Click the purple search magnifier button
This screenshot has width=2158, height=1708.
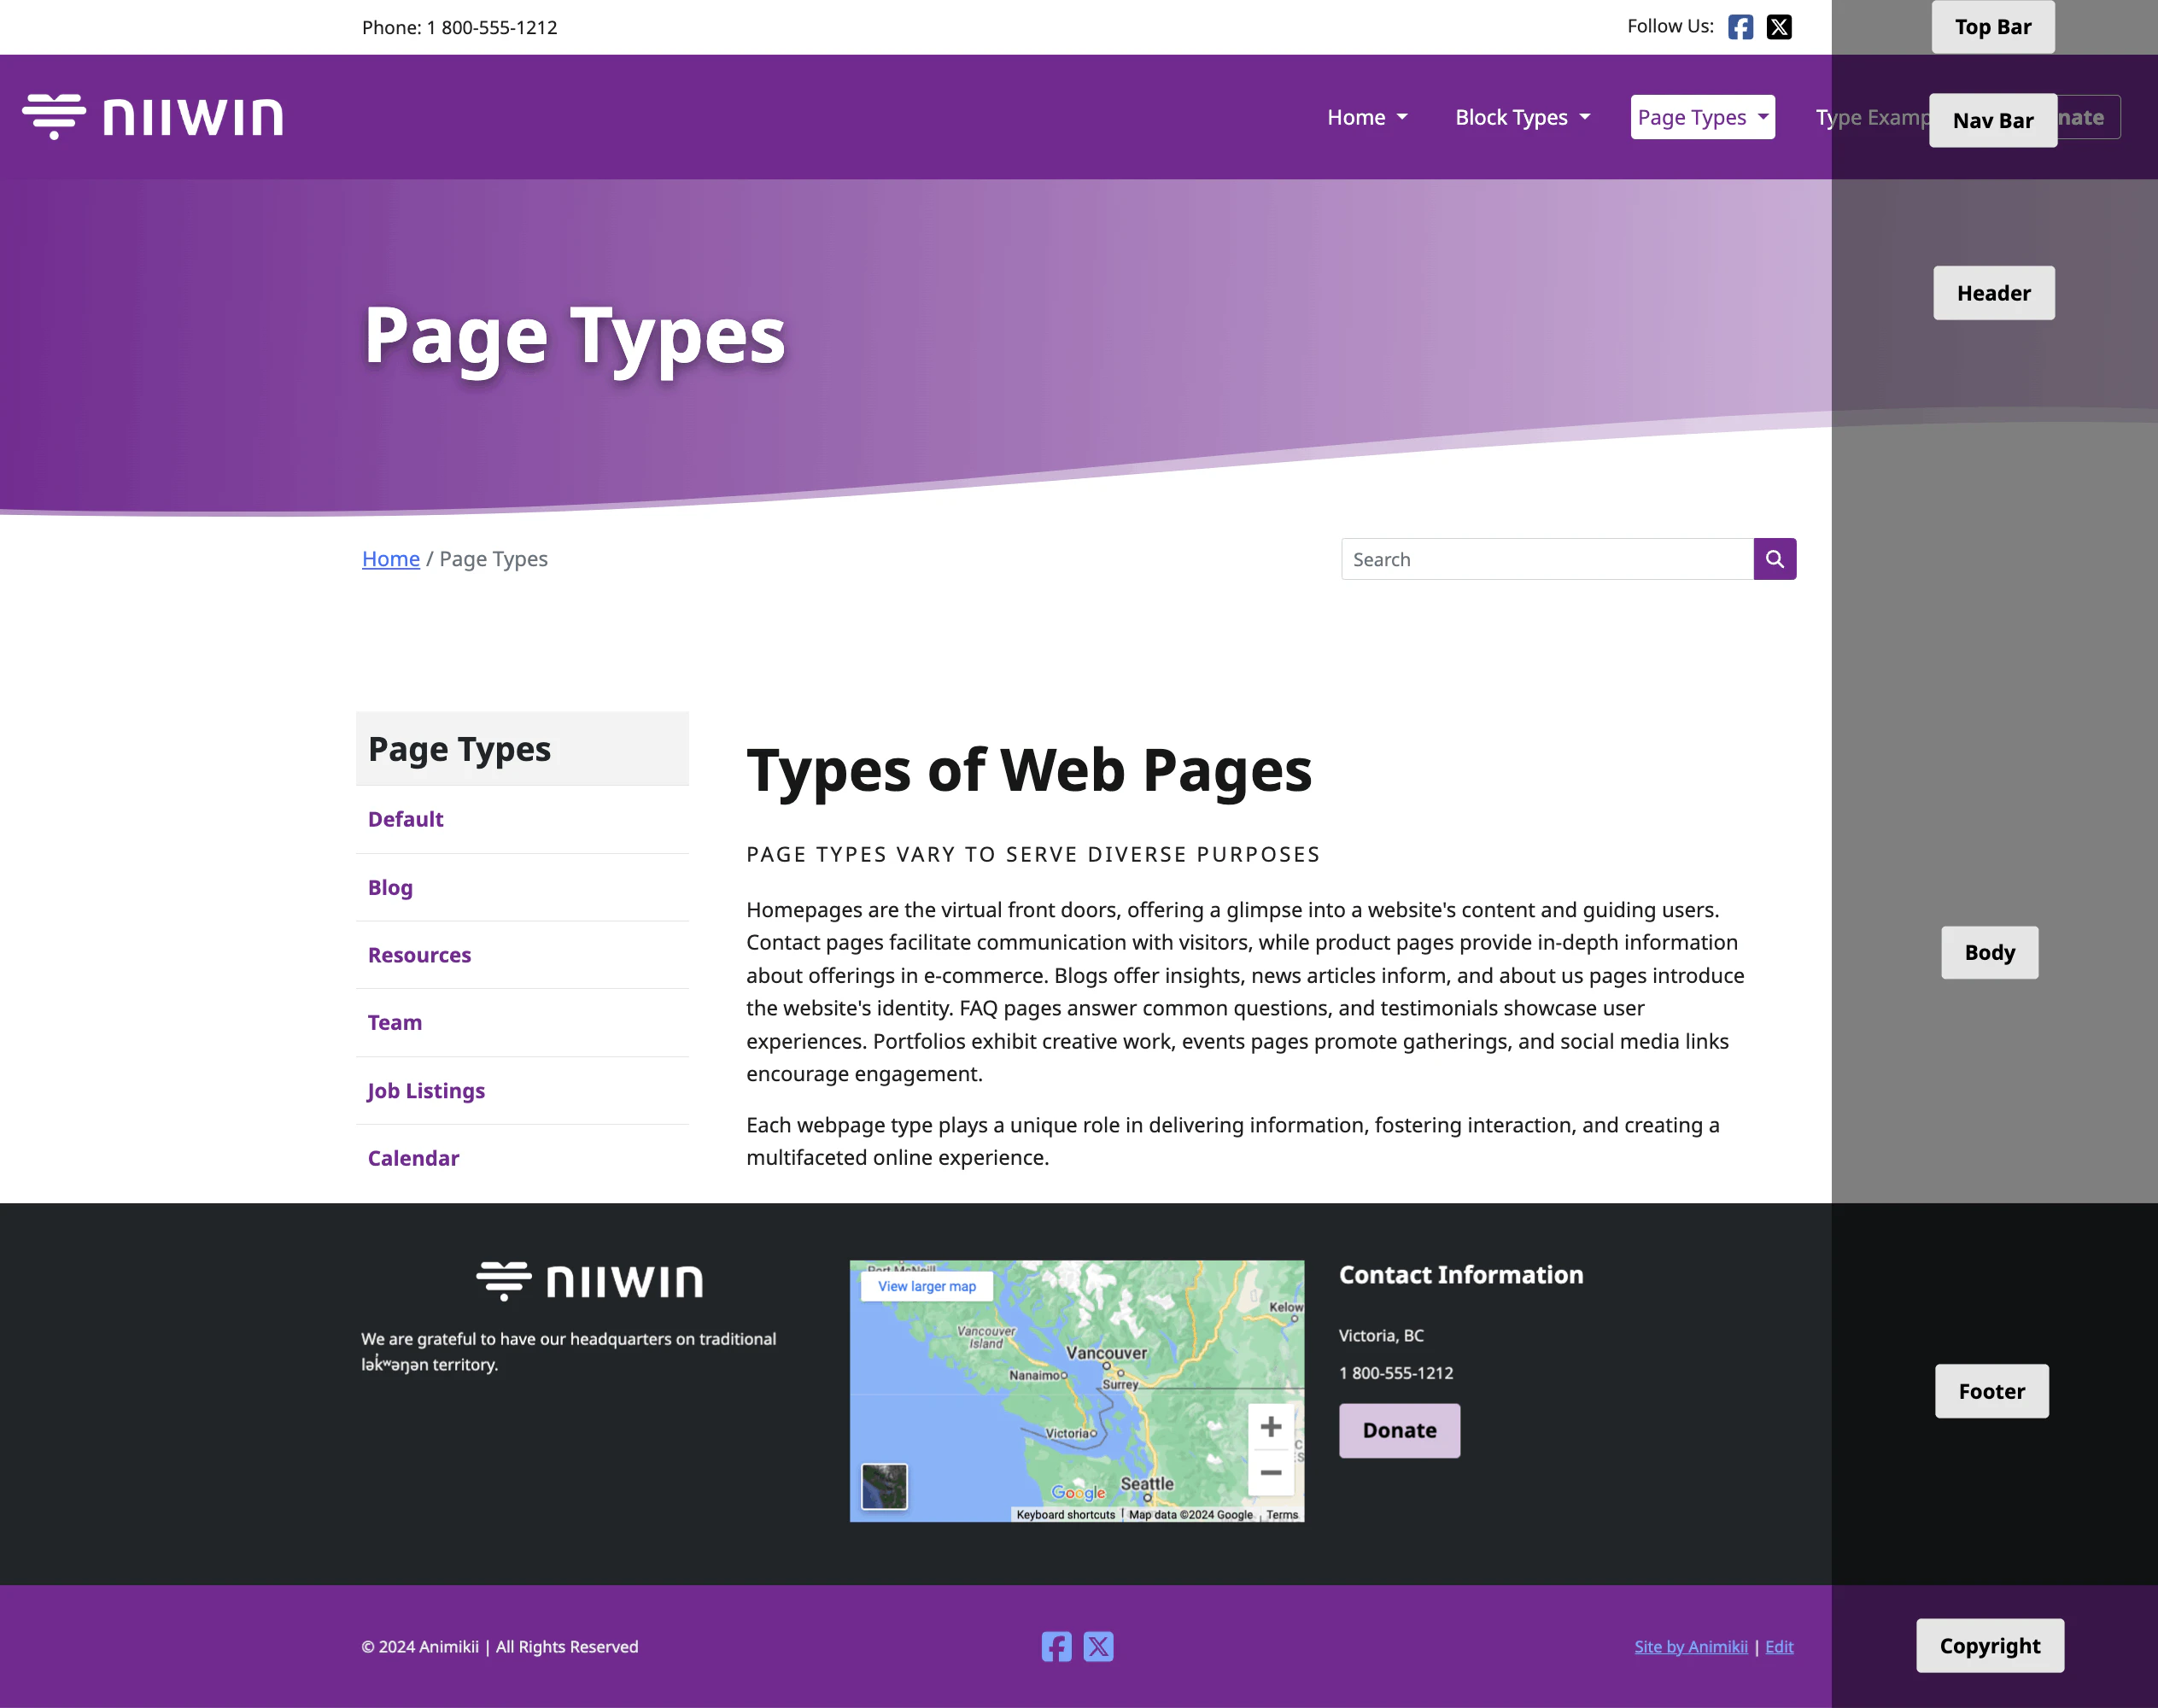pos(1774,559)
